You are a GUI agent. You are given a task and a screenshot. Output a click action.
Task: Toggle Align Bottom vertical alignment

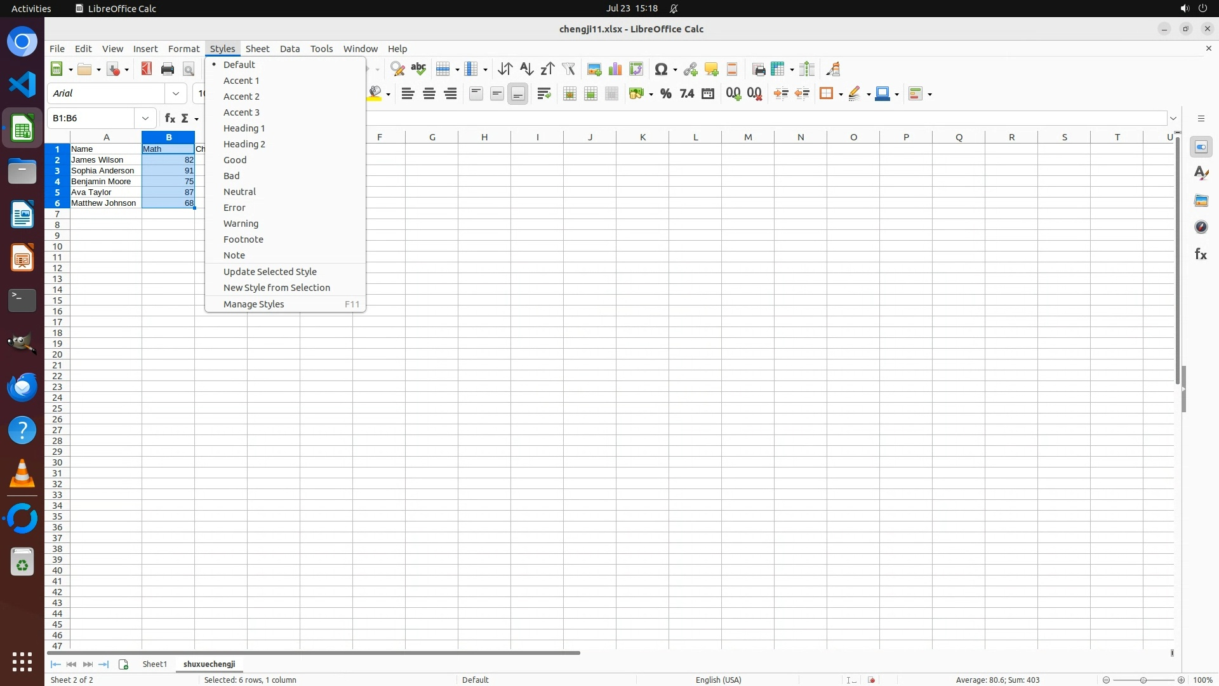pos(518,94)
